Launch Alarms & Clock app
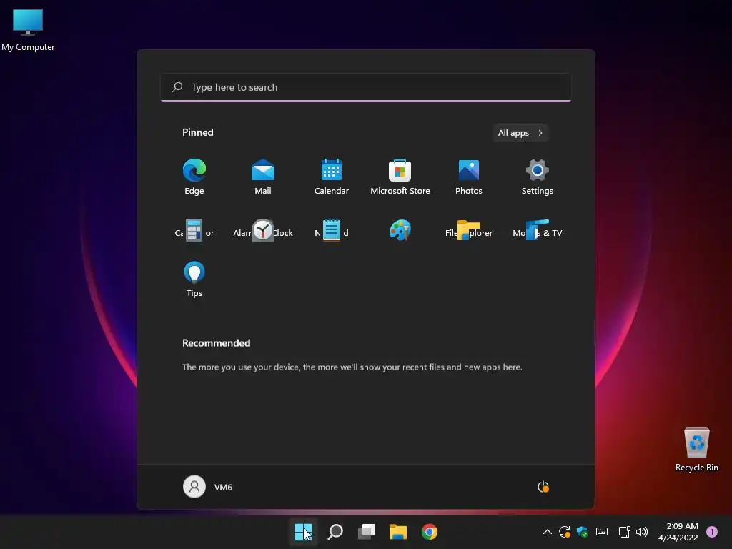This screenshot has width=732, height=549. (263, 230)
